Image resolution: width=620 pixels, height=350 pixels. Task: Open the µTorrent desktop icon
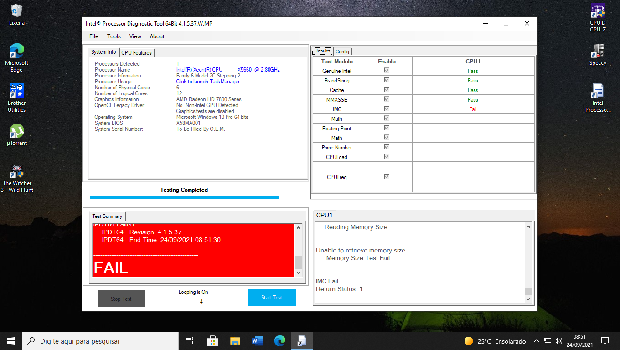(17, 134)
